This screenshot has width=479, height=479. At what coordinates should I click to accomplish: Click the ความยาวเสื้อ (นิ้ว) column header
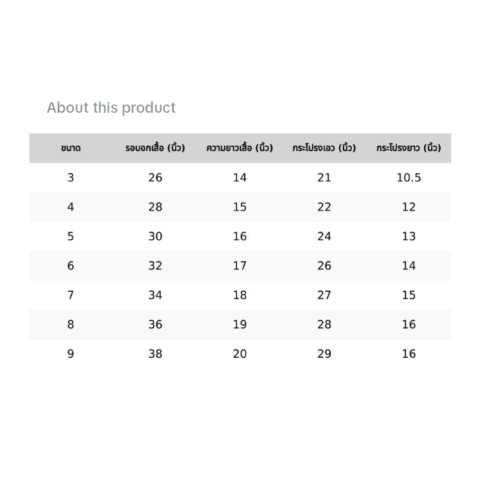point(239,148)
